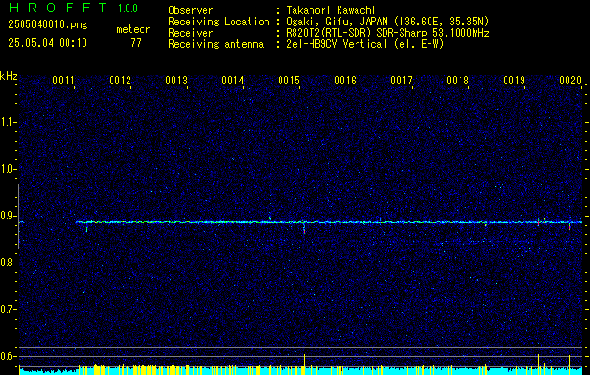Click the green echo spike just after 0011
The height and width of the screenshot is (375, 590).
point(86,228)
